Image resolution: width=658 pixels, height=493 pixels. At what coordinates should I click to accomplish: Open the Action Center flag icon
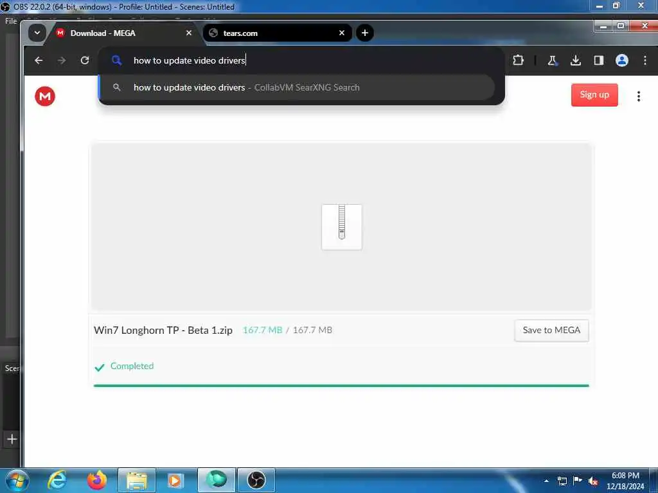tap(578, 480)
